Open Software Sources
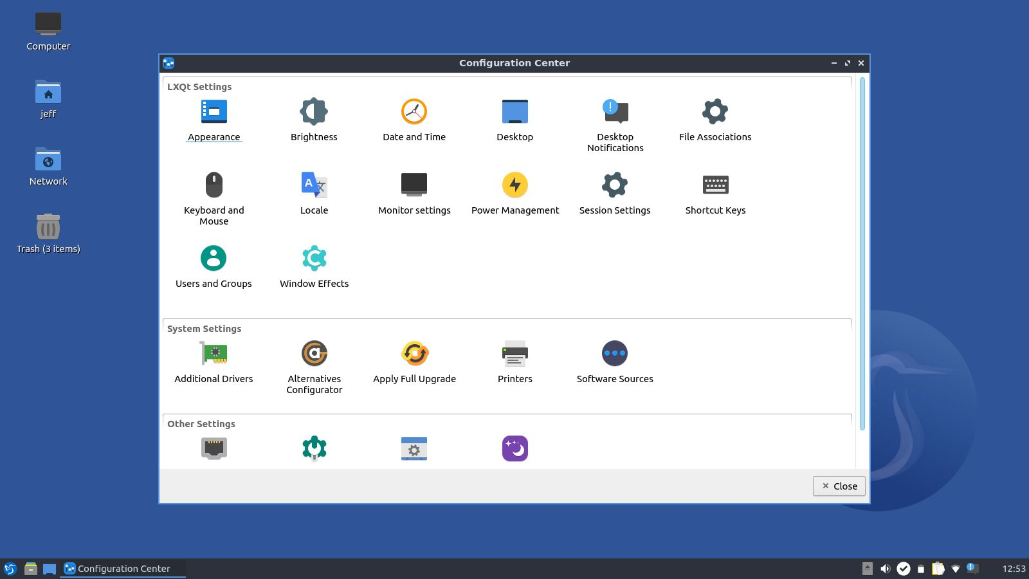The width and height of the screenshot is (1029, 579). tap(615, 362)
